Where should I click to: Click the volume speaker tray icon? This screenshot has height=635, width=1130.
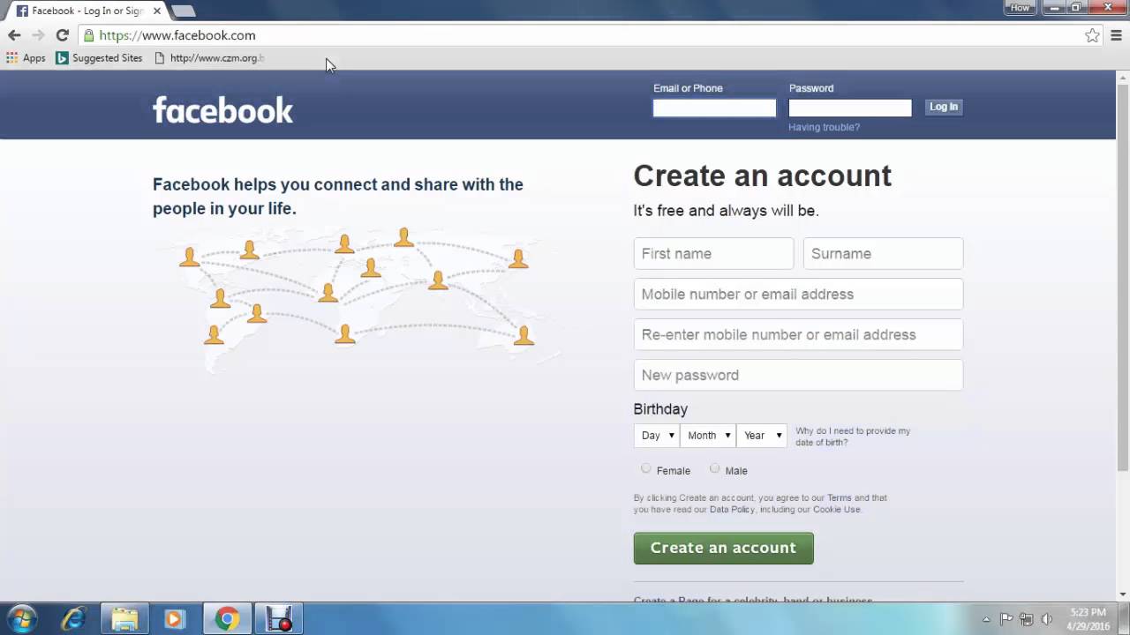click(1047, 619)
